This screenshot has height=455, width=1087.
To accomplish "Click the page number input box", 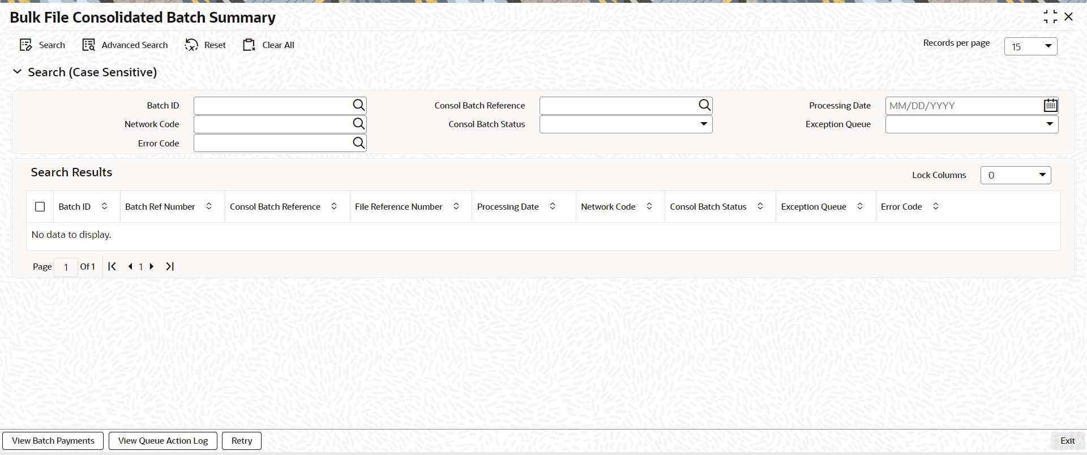I will tap(66, 267).
